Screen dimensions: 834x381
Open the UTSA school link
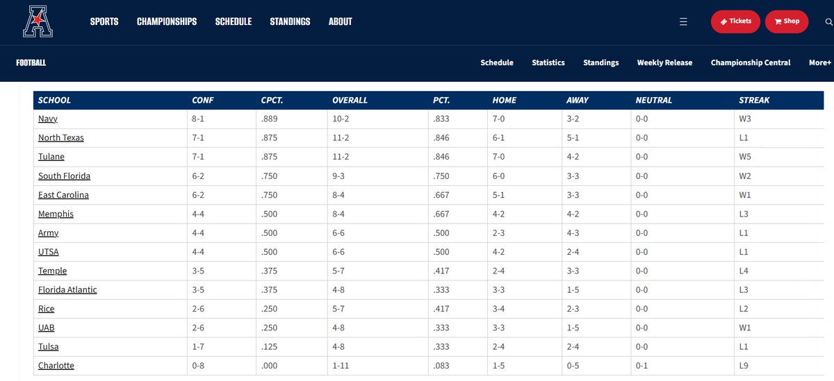tap(49, 252)
